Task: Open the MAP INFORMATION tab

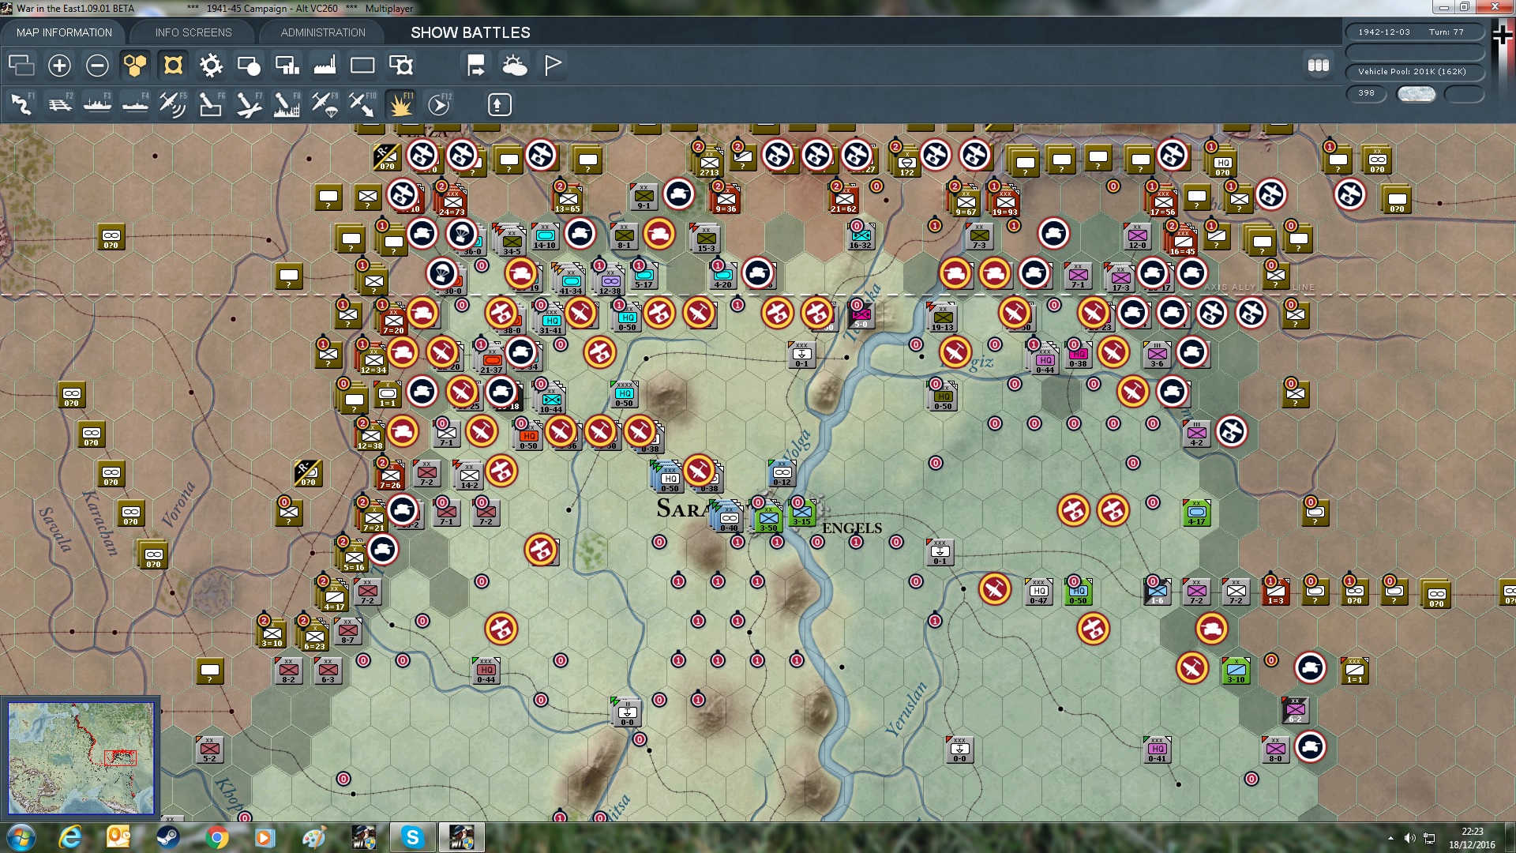Action: pos(64,32)
